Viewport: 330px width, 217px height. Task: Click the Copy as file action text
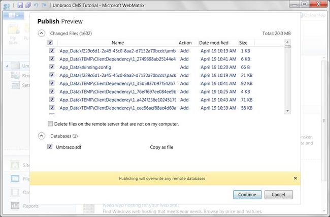[161, 147]
